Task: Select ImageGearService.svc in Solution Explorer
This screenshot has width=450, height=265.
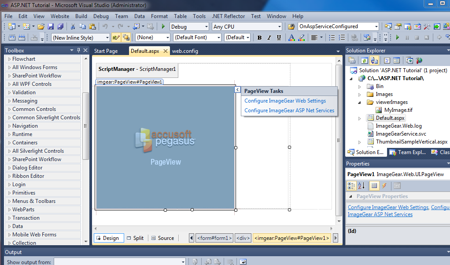Action: [401, 134]
